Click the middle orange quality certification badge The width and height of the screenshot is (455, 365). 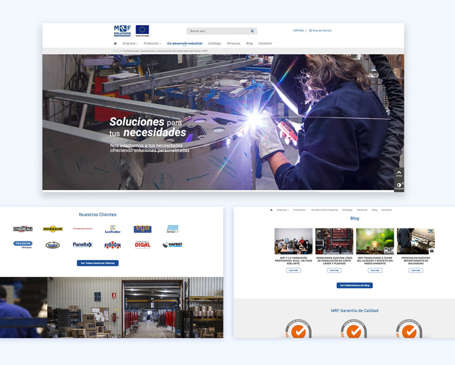coord(354,329)
